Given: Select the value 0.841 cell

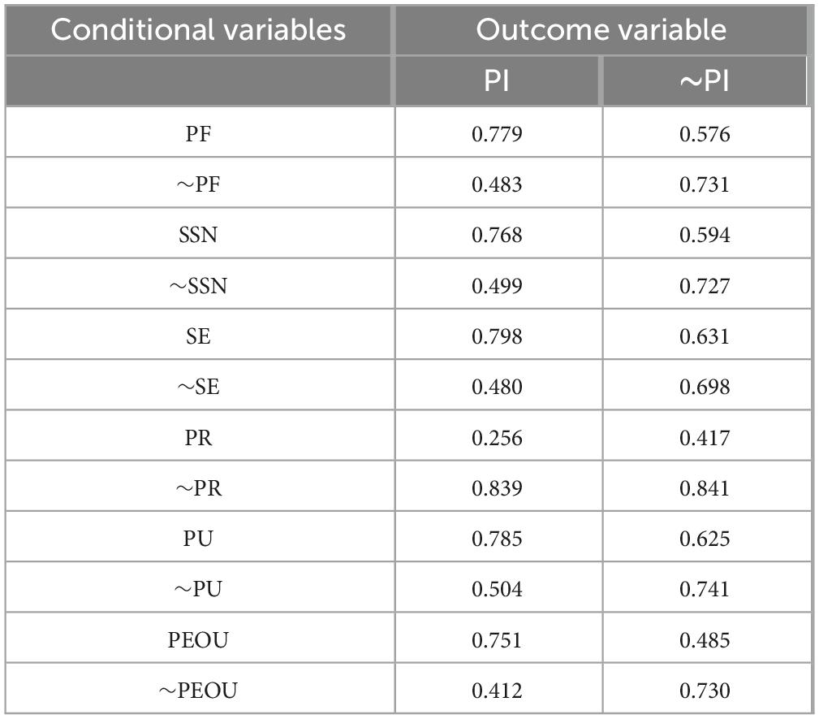Looking at the screenshot, I should (705, 488).
